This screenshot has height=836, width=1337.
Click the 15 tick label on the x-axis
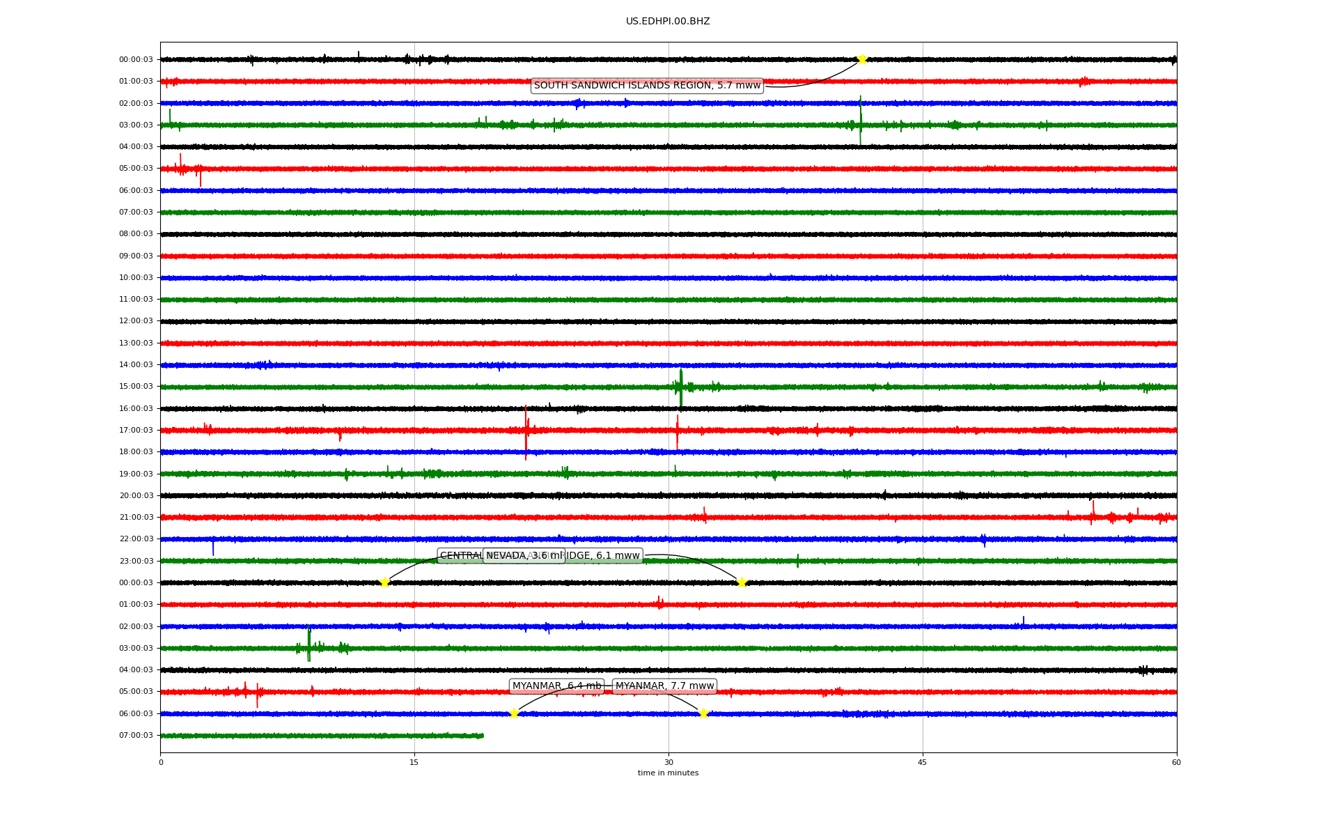tap(414, 762)
